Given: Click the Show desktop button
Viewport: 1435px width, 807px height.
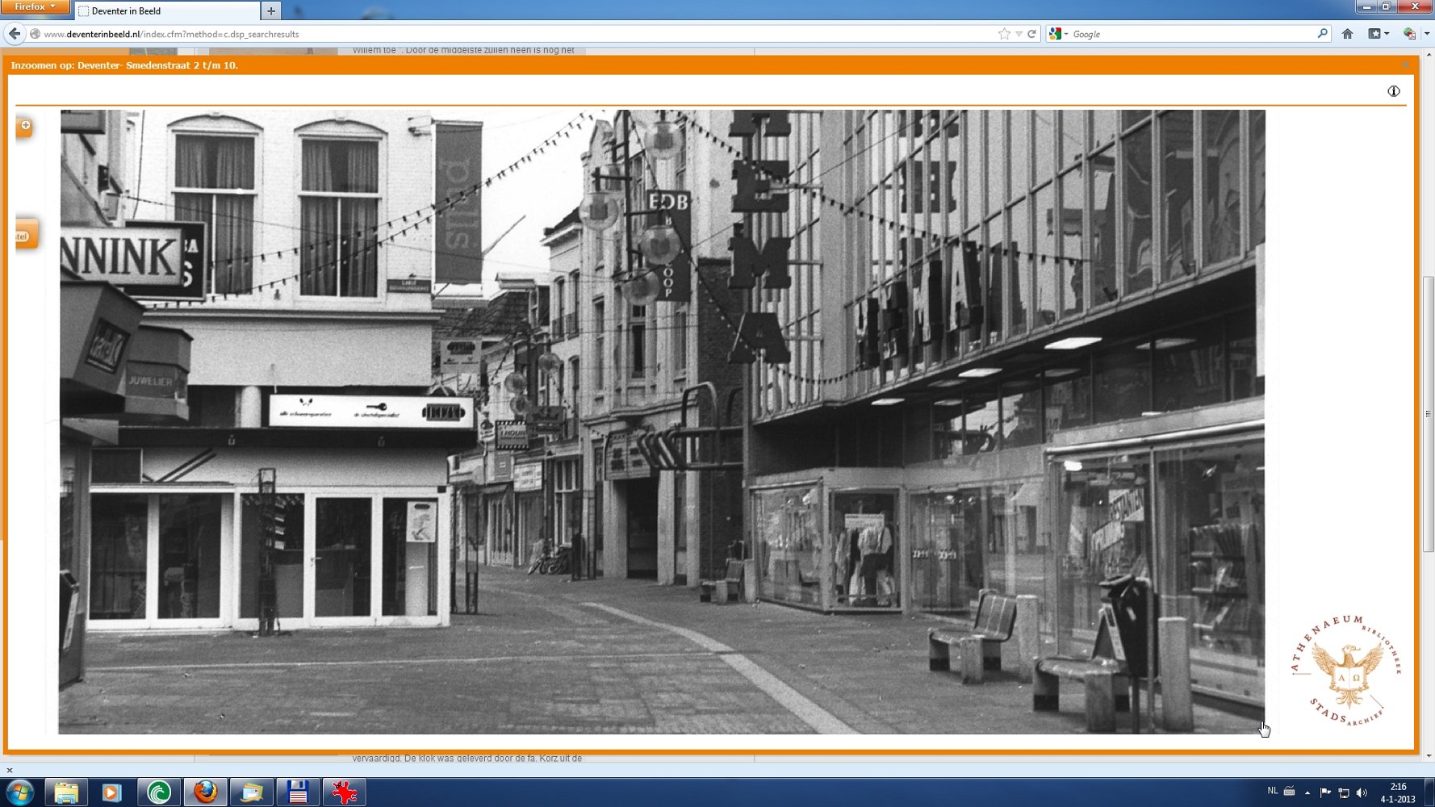Looking at the screenshot, I should click(1429, 792).
